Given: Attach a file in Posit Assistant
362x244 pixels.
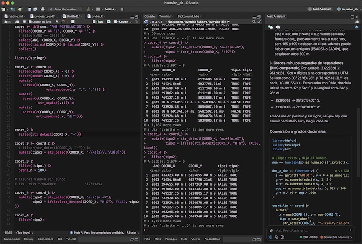Looking at the screenshot, I should (x=271, y=230).
